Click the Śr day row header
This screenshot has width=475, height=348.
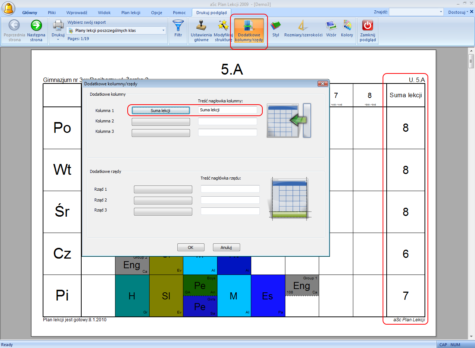click(62, 212)
